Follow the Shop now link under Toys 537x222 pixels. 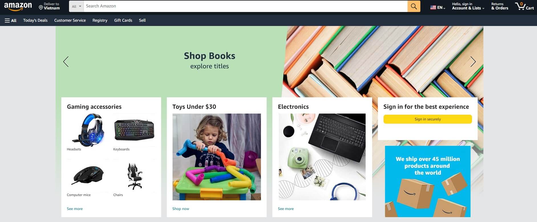click(181, 209)
